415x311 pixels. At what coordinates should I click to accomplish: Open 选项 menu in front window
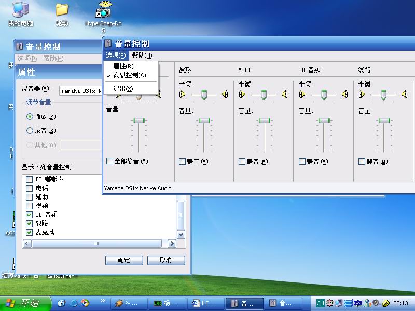[116, 55]
